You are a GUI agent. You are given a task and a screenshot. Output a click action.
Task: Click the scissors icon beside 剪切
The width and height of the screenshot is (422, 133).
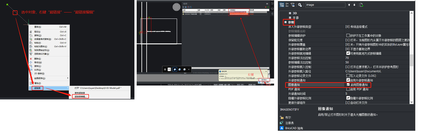pyautogui.click(x=31, y=32)
